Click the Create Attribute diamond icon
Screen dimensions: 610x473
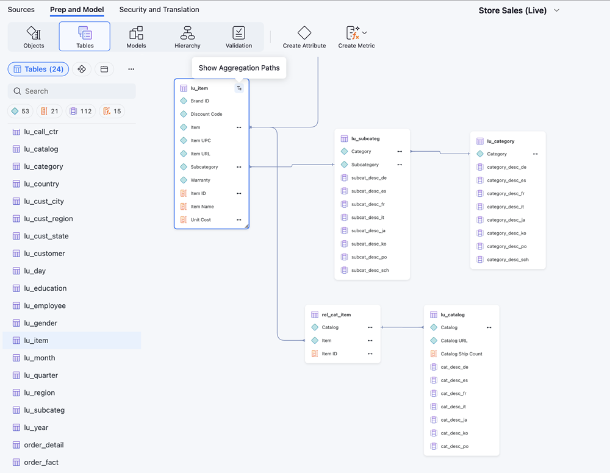[304, 33]
